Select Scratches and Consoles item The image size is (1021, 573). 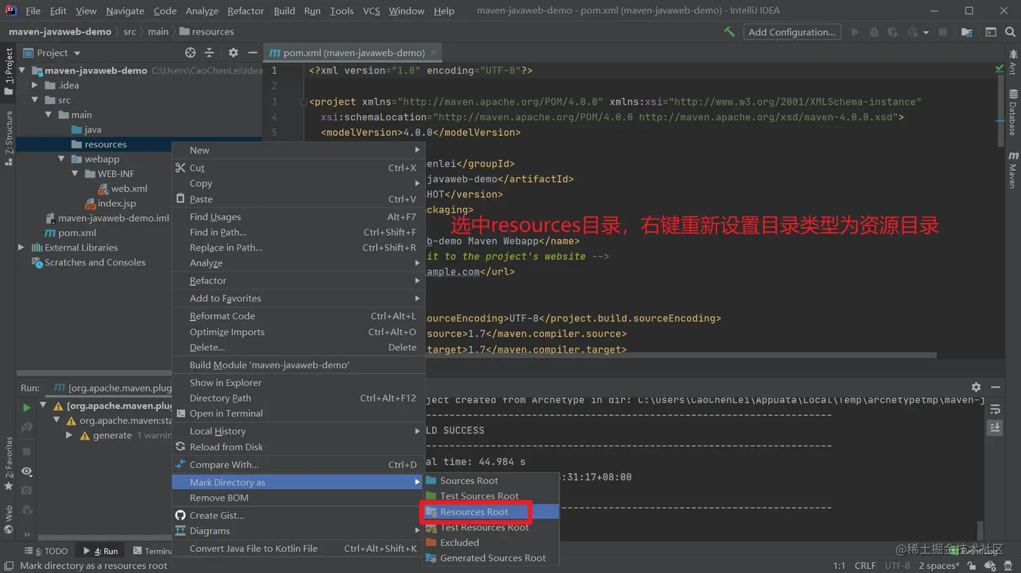click(x=88, y=262)
